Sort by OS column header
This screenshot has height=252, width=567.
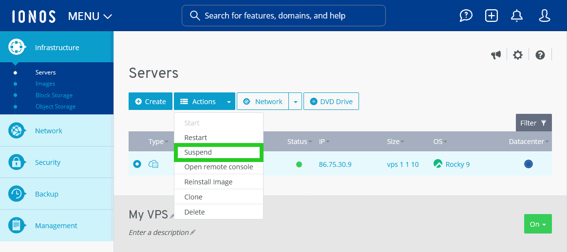[440, 142]
